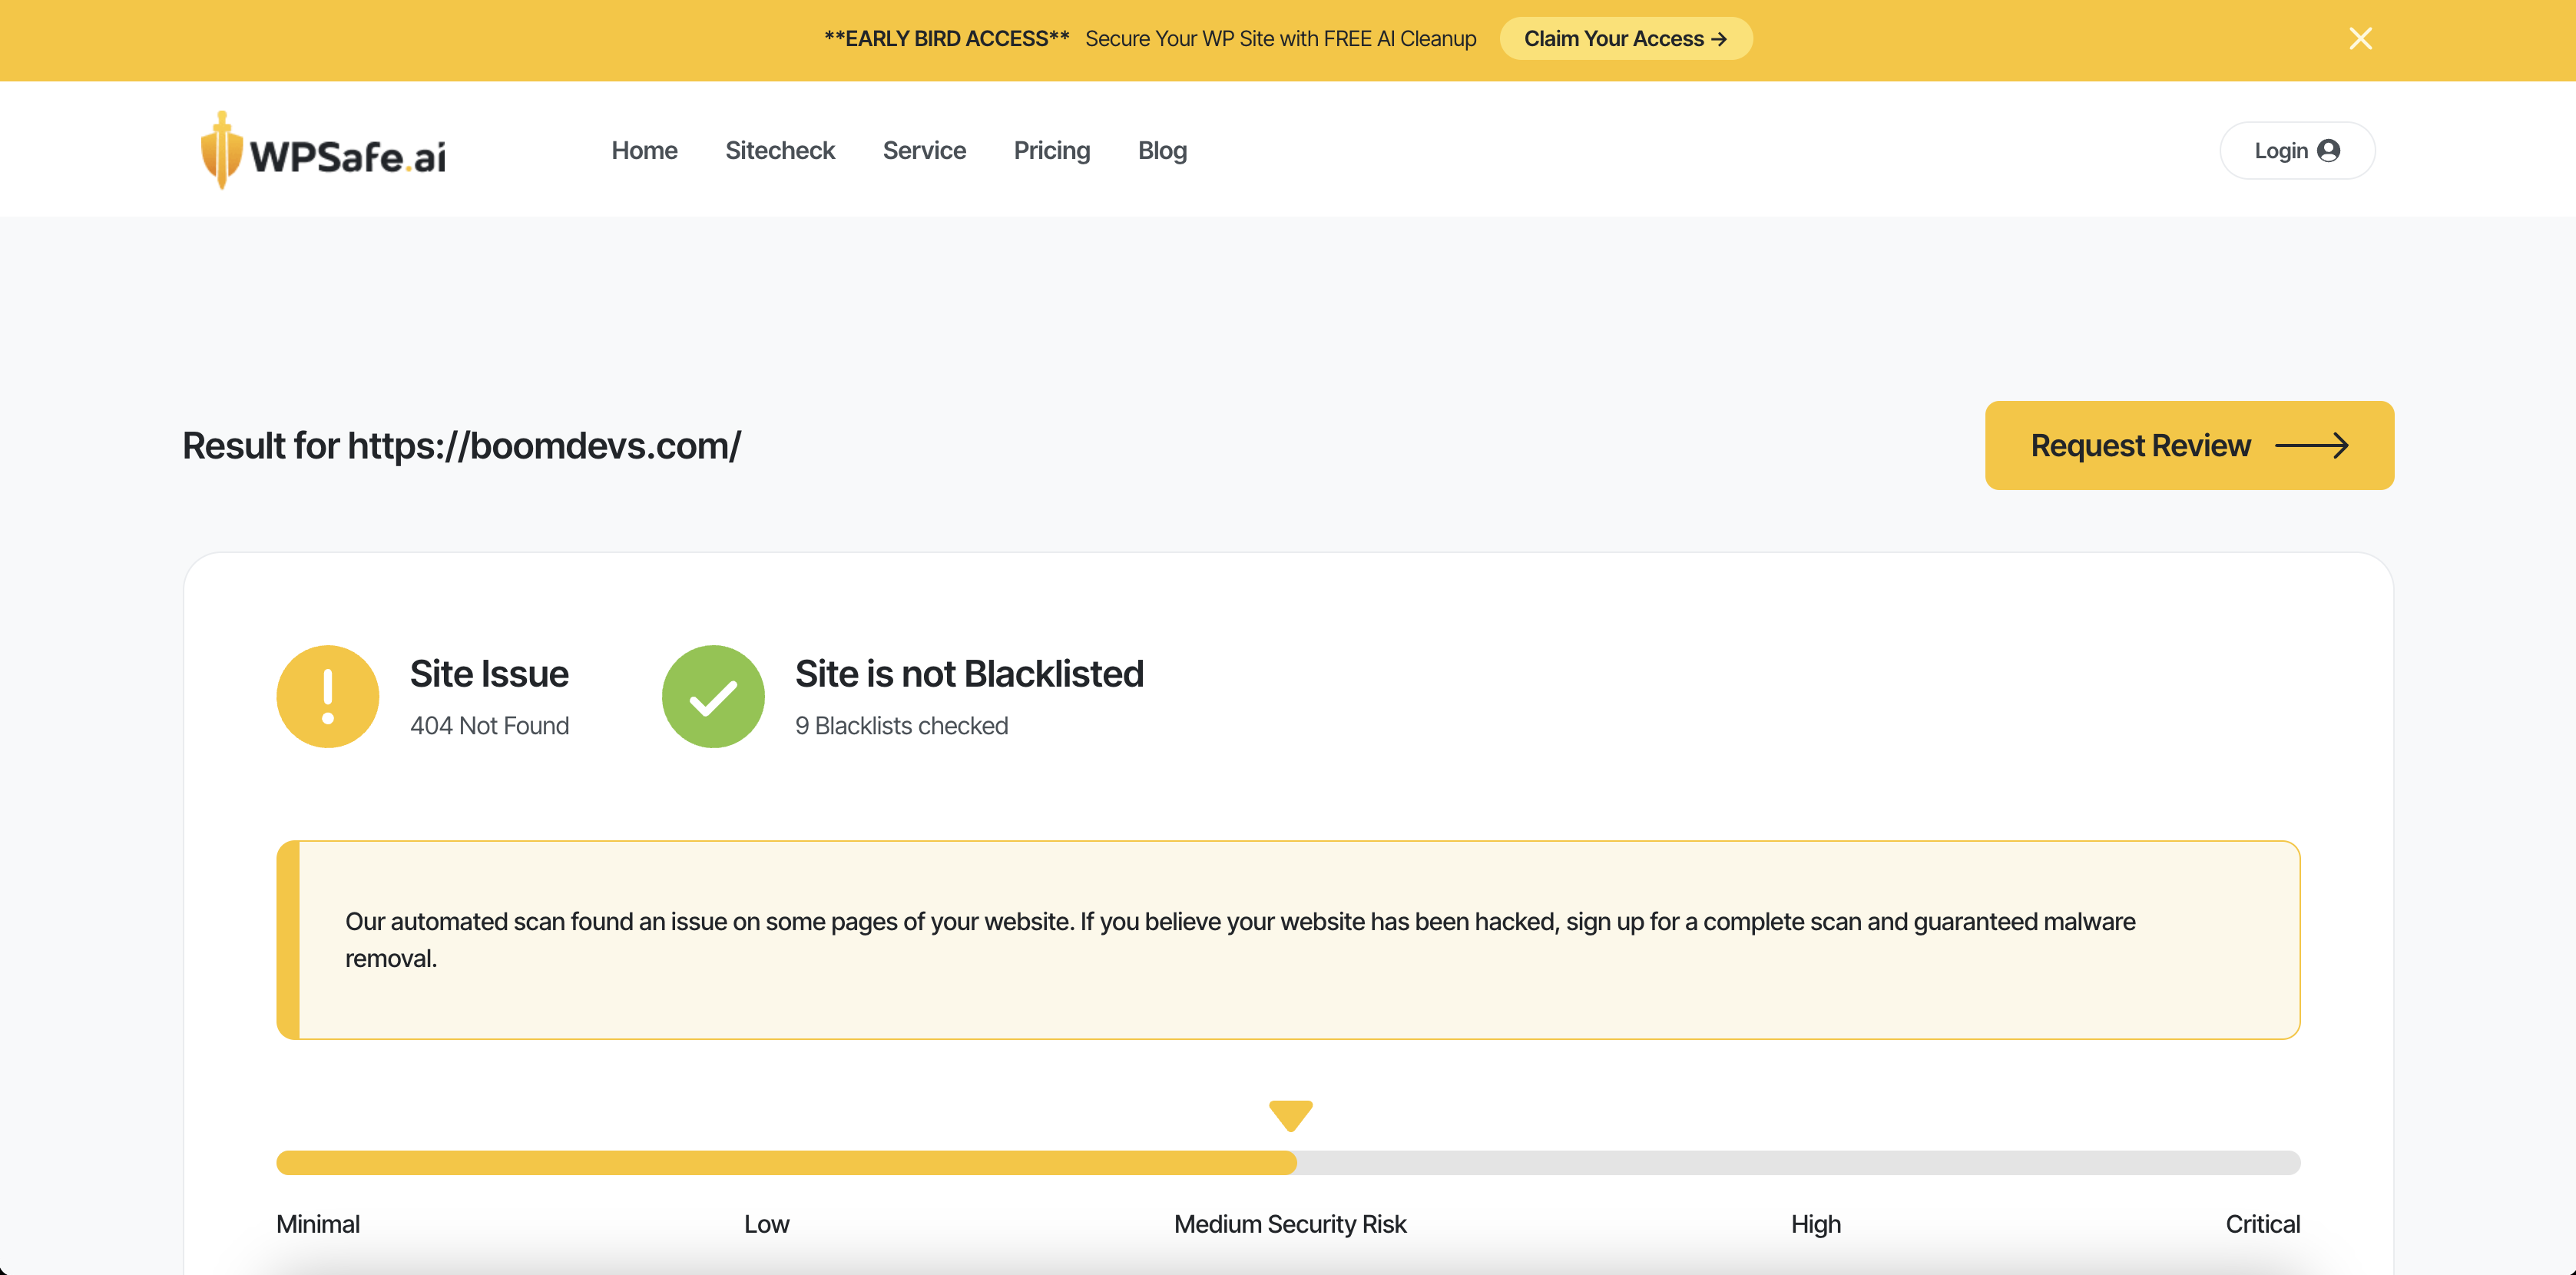This screenshot has width=2576, height=1275.
Task: Go to the Pricing page
Action: click(x=1052, y=150)
